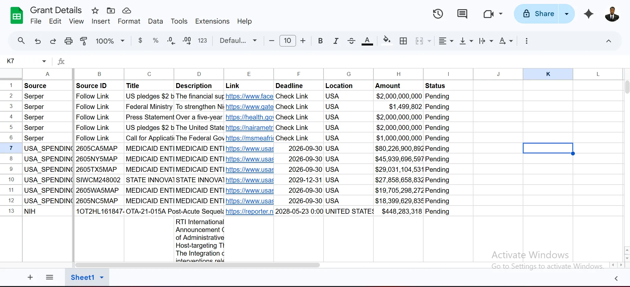Open the row 13 reporter link
The image size is (630, 287).
click(249, 211)
